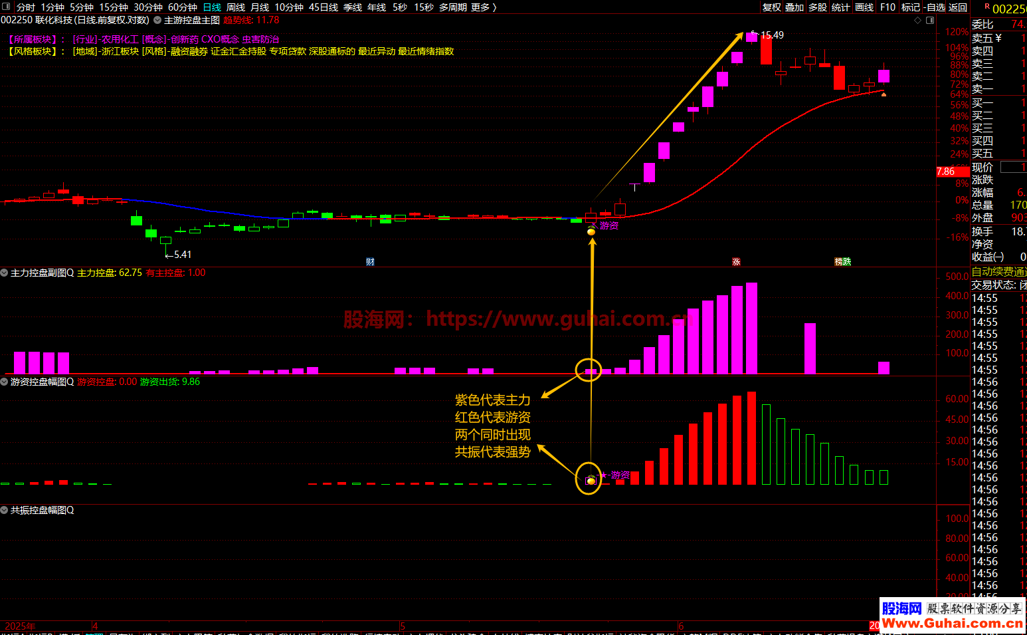
Task: Click the 证金汇金持股 style link
Action: coord(238,51)
